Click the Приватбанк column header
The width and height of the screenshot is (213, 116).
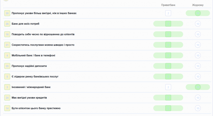click(168, 5)
